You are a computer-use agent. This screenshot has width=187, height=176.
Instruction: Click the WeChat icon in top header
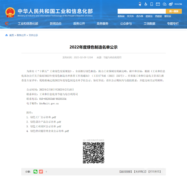(x=164, y=4)
